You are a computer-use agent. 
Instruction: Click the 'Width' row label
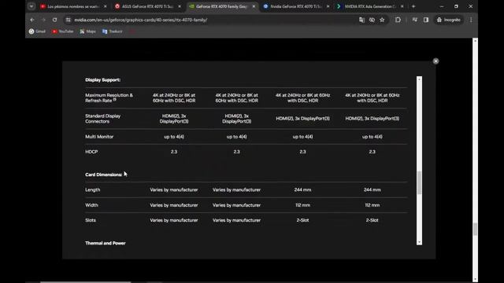pos(91,205)
